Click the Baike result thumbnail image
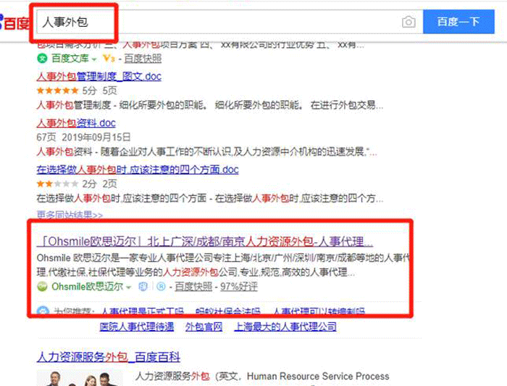This screenshot has height=386, width=507. (80, 378)
